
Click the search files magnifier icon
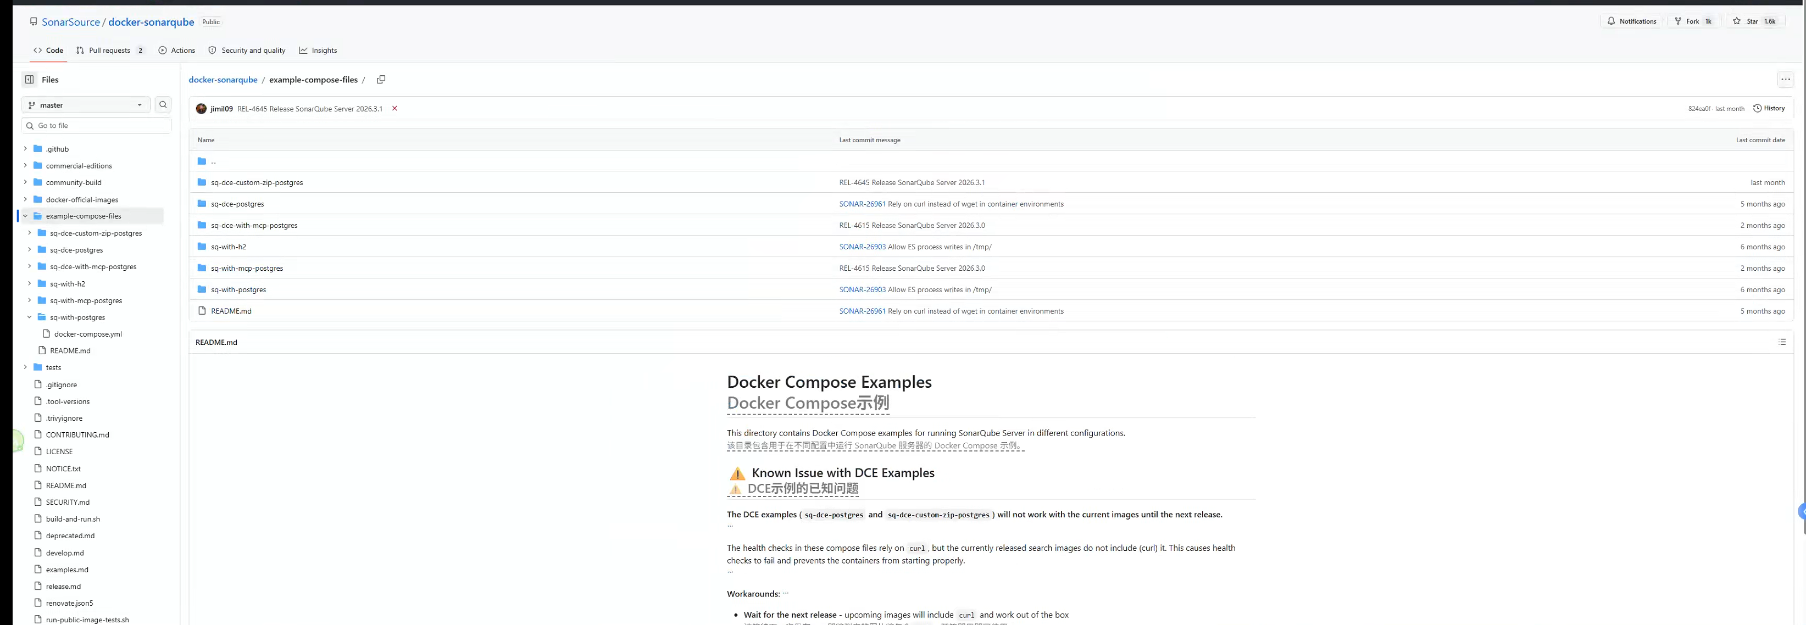(x=163, y=104)
